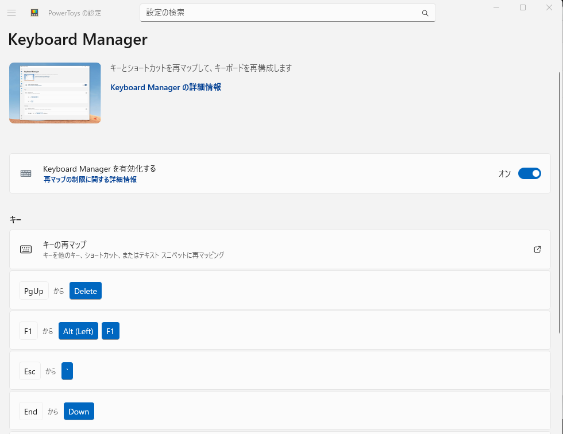563x434 pixels.
Task: Open the Keyboard Manager の詳細情報 link
Action: pos(165,87)
